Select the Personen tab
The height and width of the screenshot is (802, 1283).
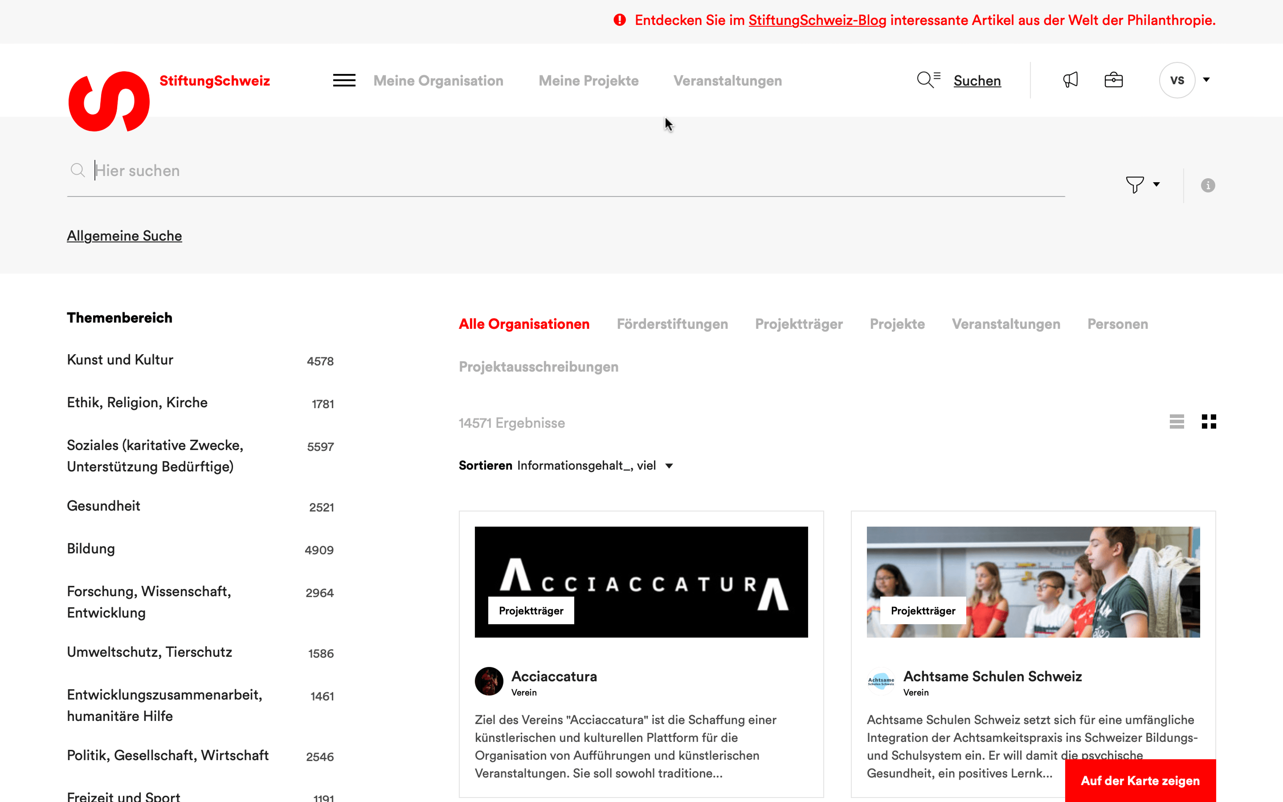click(1118, 324)
